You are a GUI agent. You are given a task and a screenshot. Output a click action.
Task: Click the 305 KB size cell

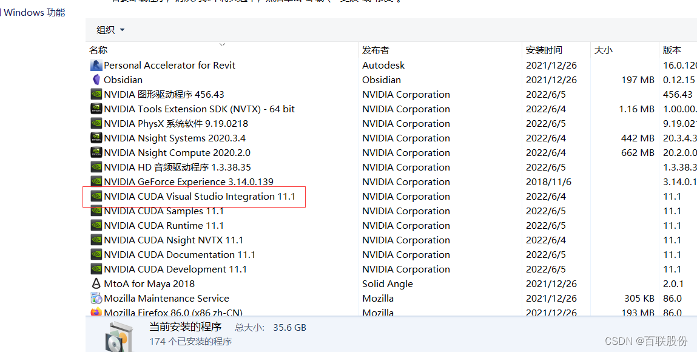point(639,298)
